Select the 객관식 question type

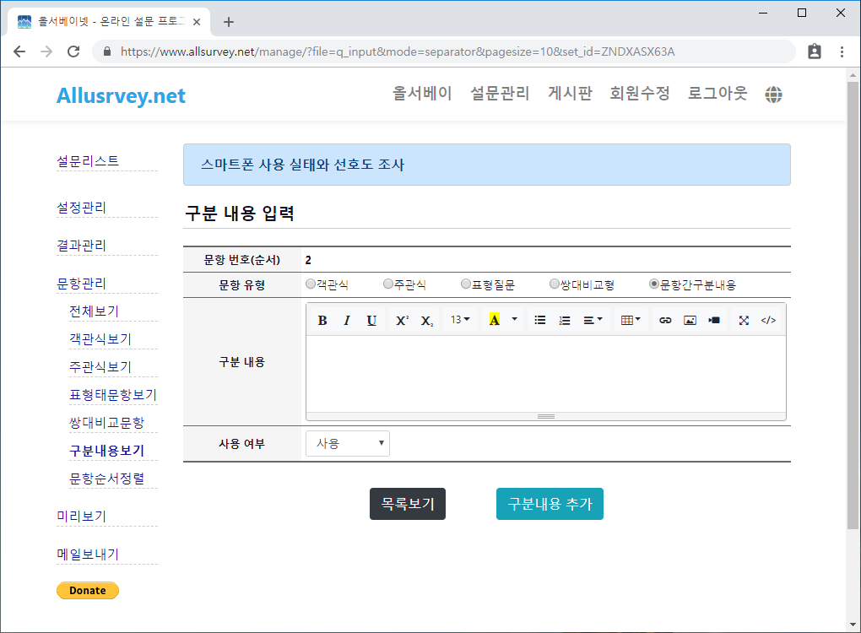point(311,284)
